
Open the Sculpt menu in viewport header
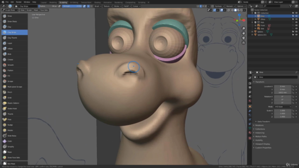coord(29,10)
